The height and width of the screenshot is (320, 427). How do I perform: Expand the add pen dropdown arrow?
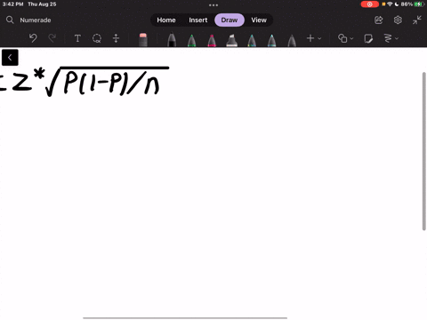click(319, 38)
